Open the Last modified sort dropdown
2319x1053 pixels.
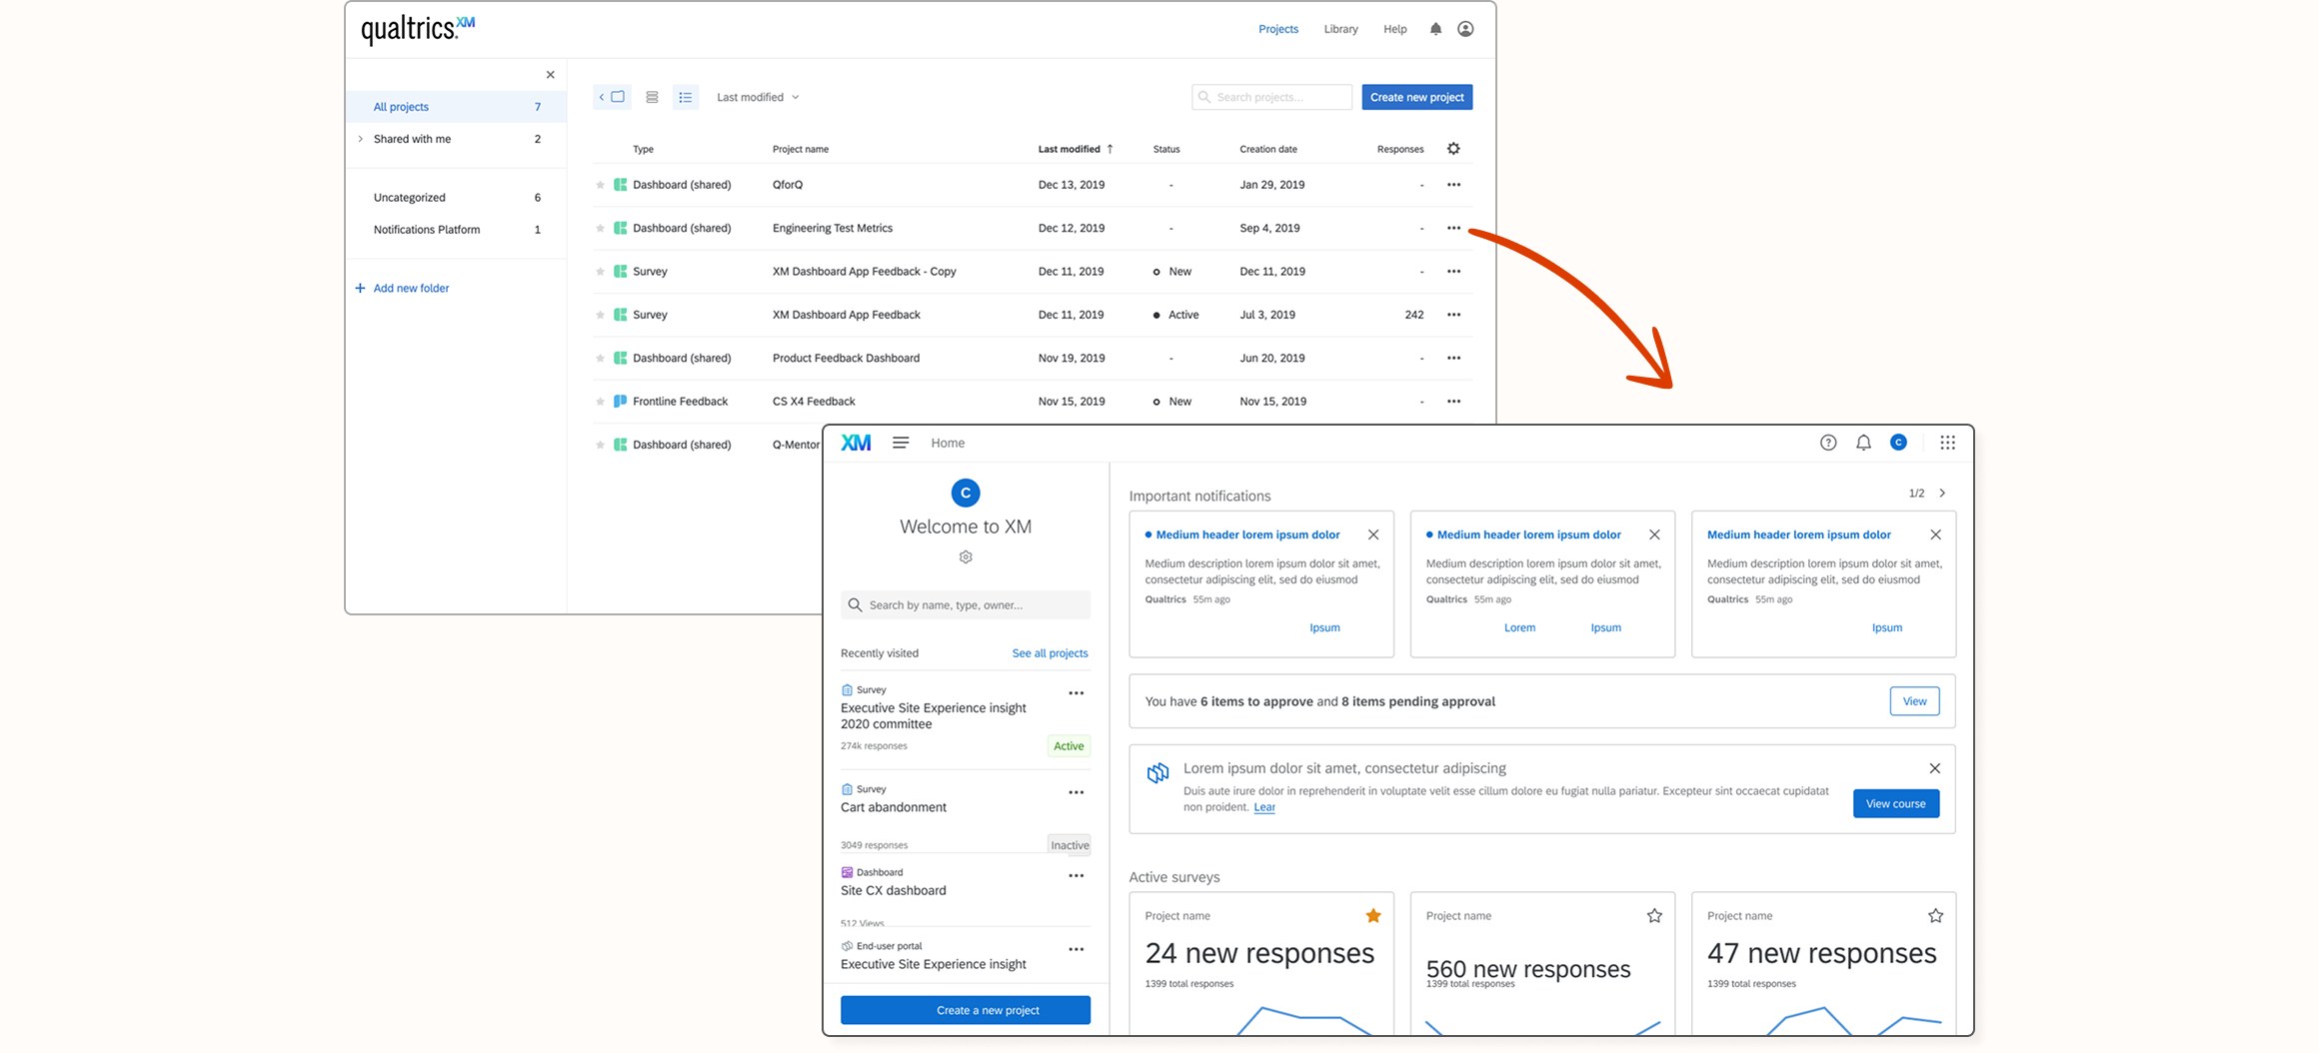coord(758,97)
